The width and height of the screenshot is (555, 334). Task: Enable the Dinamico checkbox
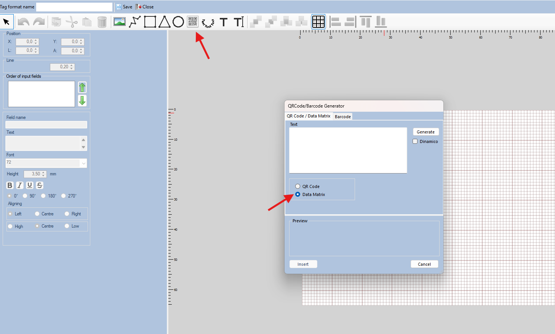pyautogui.click(x=415, y=141)
